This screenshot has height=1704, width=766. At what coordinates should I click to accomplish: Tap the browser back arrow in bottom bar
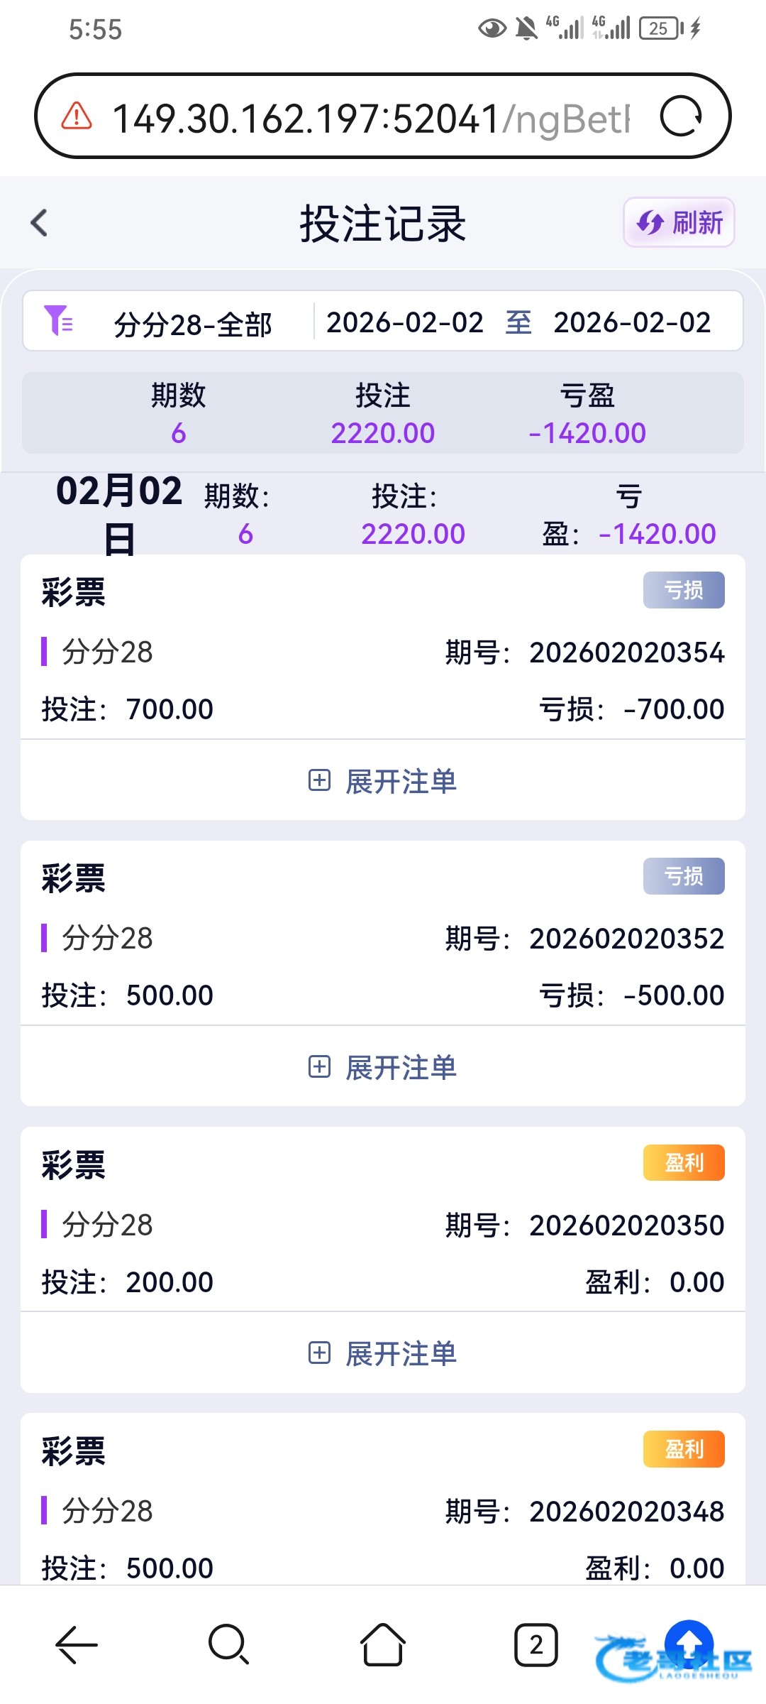(77, 1644)
